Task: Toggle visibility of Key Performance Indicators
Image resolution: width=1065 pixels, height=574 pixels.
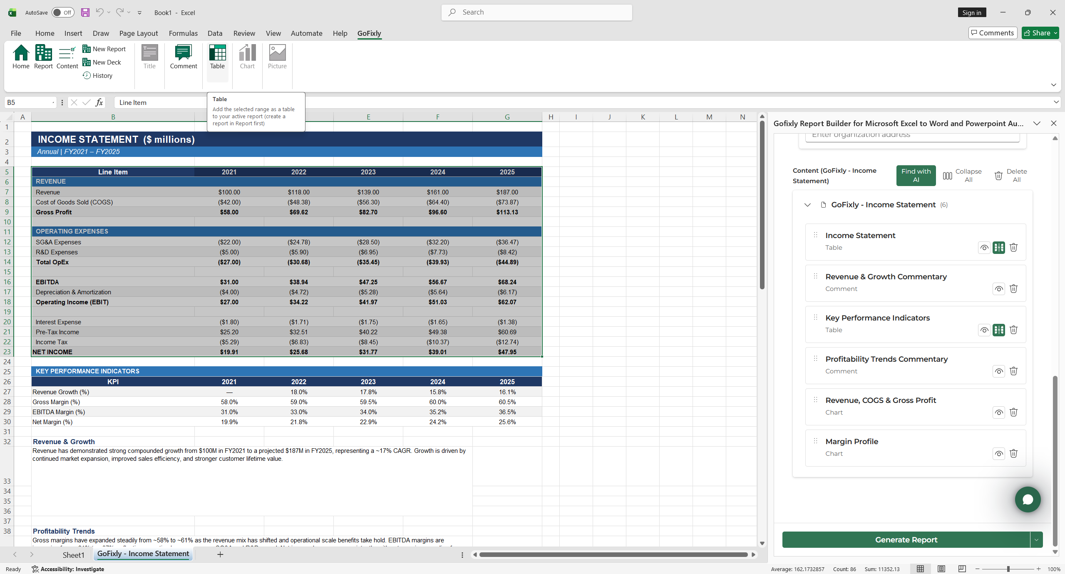Action: pos(984,330)
